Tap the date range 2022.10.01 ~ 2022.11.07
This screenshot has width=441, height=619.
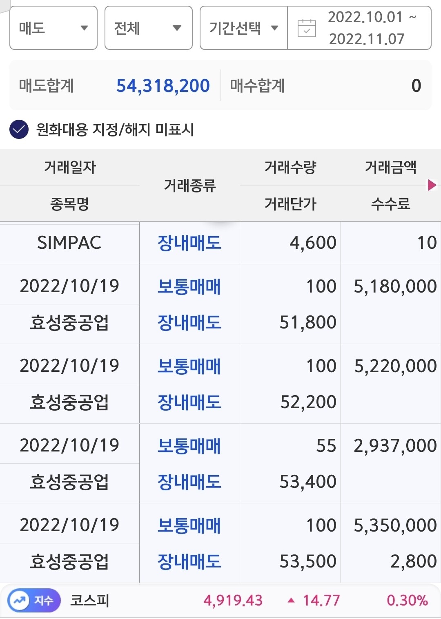366,28
